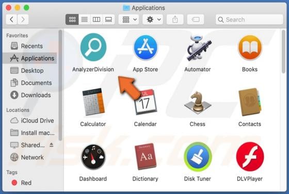Switch to list view
The image size is (289, 194).
[85, 19]
